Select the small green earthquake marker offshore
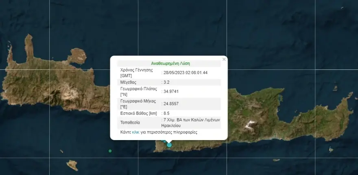 [x=110, y=151]
